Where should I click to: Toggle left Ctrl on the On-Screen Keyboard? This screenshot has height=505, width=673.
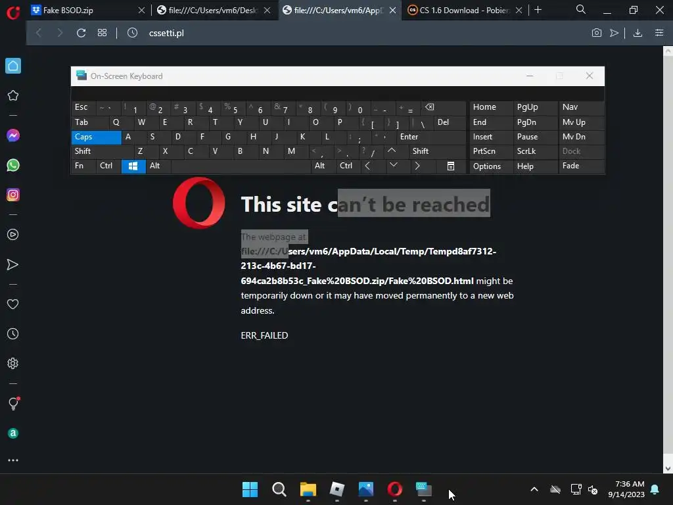tap(108, 166)
